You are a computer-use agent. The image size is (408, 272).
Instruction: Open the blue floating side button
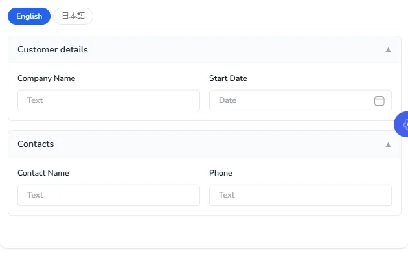[x=402, y=124]
